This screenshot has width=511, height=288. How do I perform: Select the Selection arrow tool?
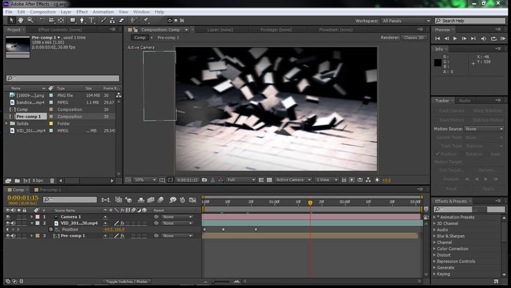coord(11,20)
